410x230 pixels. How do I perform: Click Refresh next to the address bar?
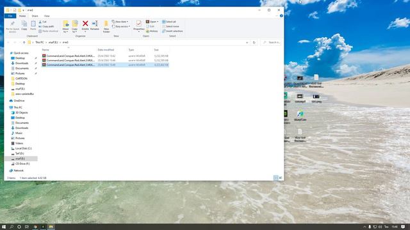[254, 42]
